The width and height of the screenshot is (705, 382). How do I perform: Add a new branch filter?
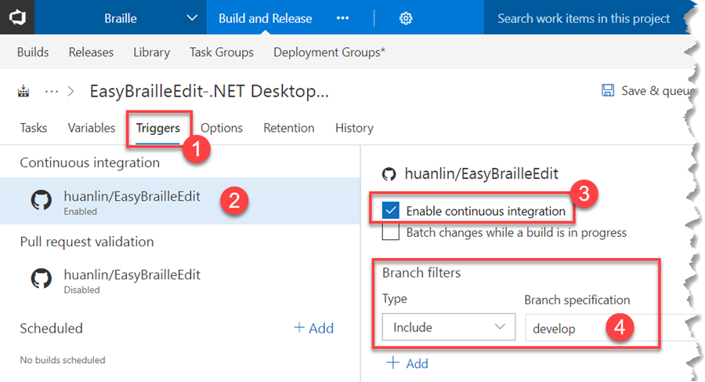[x=407, y=363]
